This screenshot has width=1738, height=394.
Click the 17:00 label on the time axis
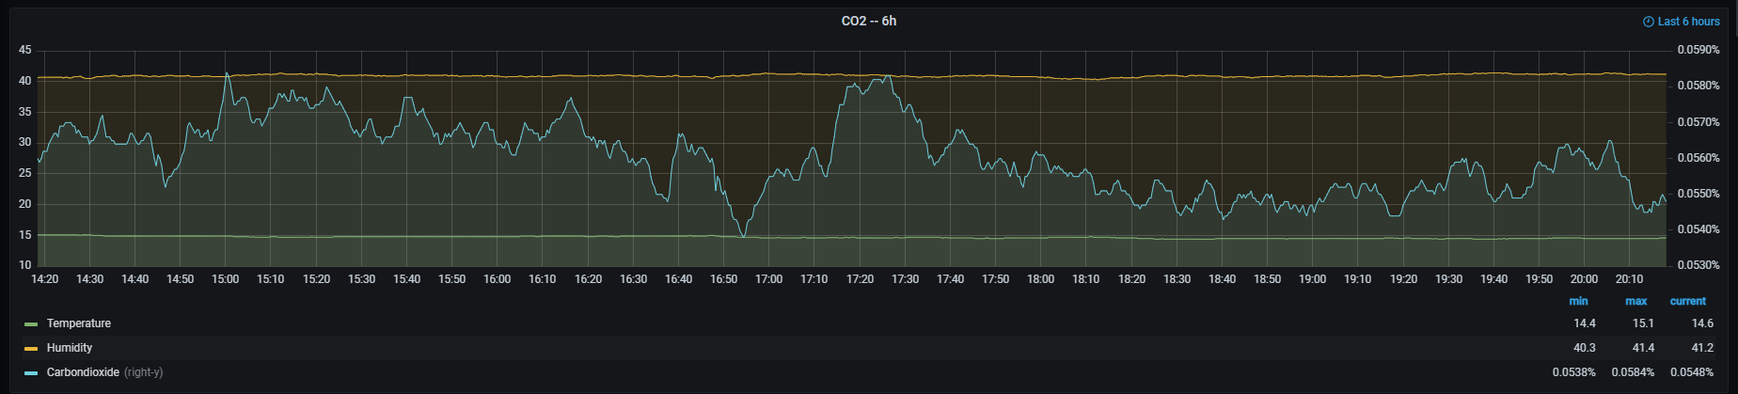(x=768, y=279)
